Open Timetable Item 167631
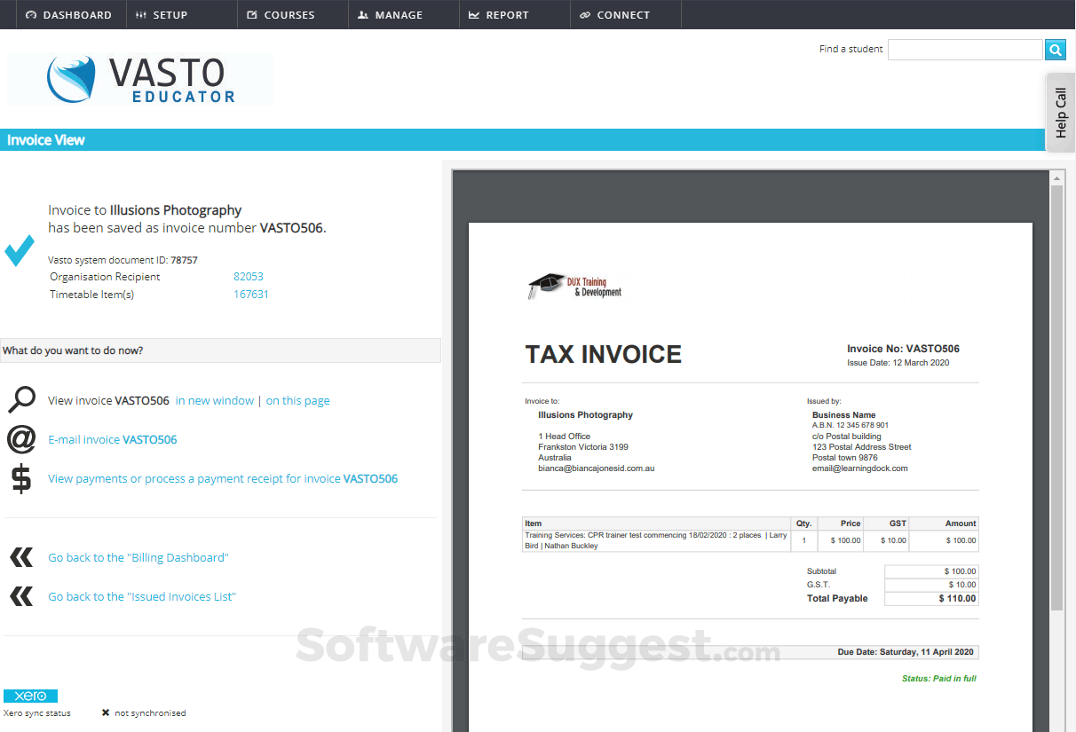Image resolution: width=1076 pixels, height=732 pixels. pyautogui.click(x=251, y=294)
